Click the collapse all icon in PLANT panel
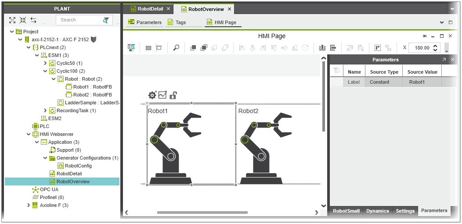The image size is (462, 224). pyautogui.click(x=23, y=20)
